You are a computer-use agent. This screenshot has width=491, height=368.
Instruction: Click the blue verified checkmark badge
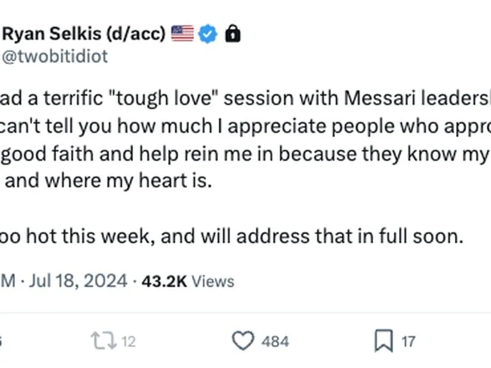coord(208,34)
